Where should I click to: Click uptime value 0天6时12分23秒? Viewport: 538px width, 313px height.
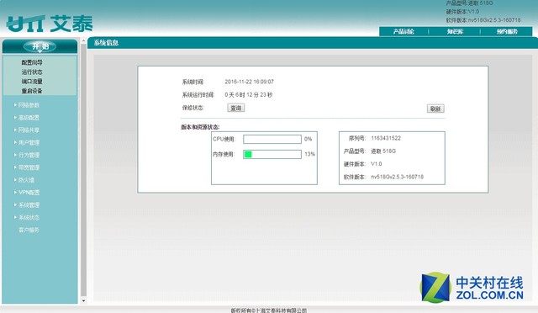pos(249,94)
